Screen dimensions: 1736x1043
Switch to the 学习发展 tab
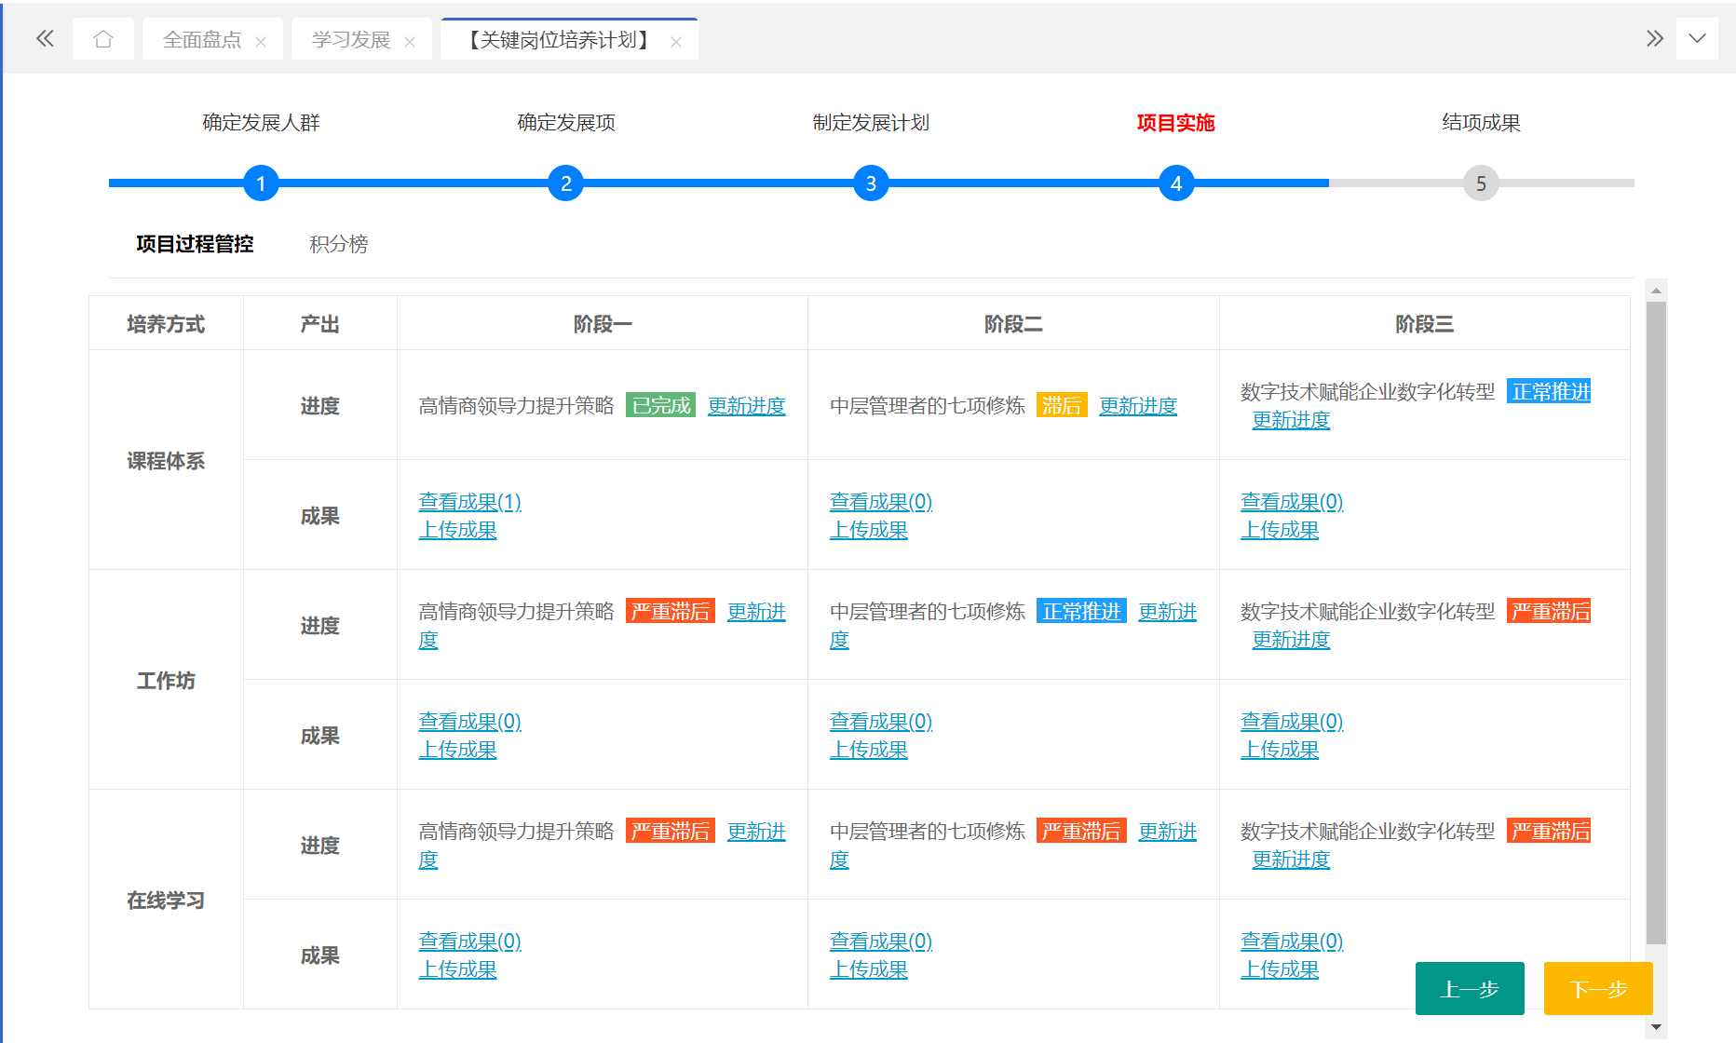351,40
